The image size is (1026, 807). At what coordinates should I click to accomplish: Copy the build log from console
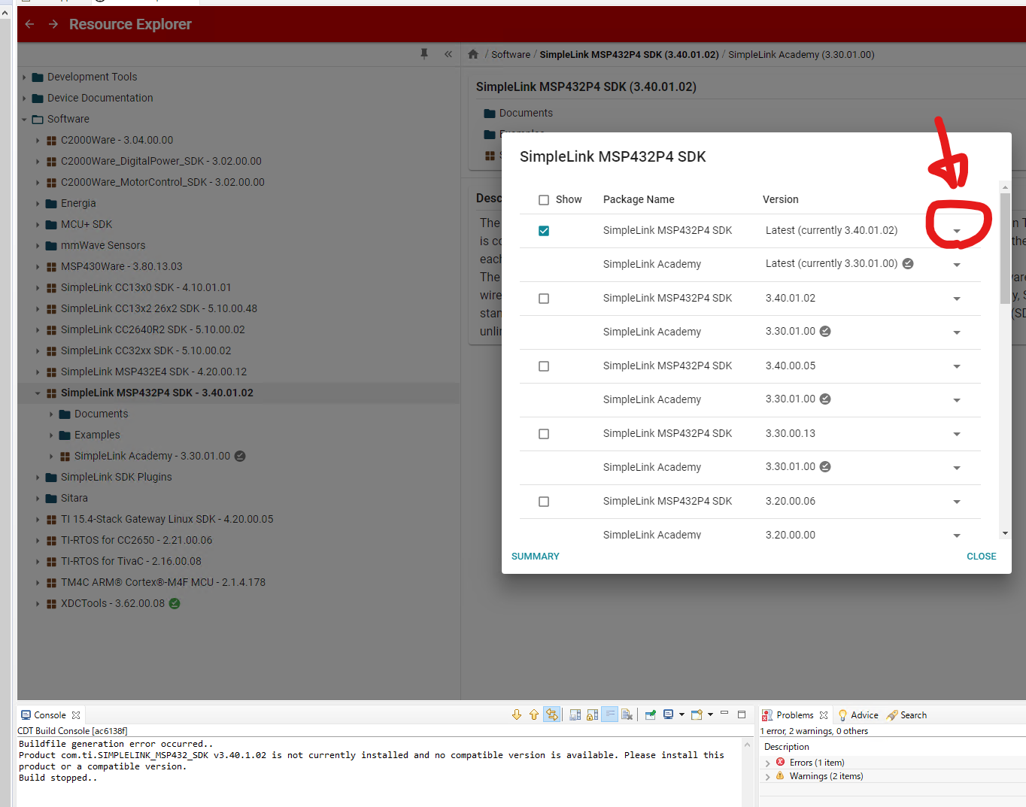pyautogui.click(x=575, y=714)
